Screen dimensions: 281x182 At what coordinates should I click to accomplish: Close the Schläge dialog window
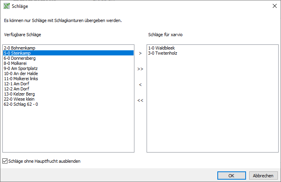coord(274,6)
